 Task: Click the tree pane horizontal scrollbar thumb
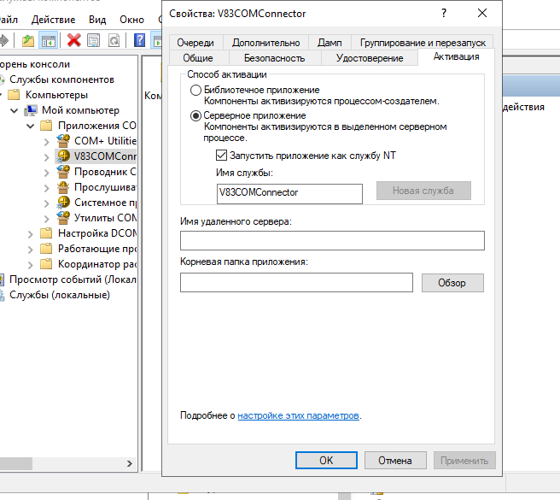15,463
